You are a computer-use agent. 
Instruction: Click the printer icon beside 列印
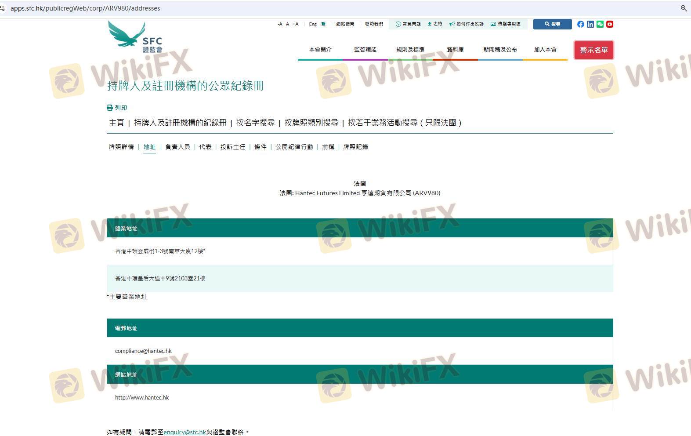(x=110, y=108)
